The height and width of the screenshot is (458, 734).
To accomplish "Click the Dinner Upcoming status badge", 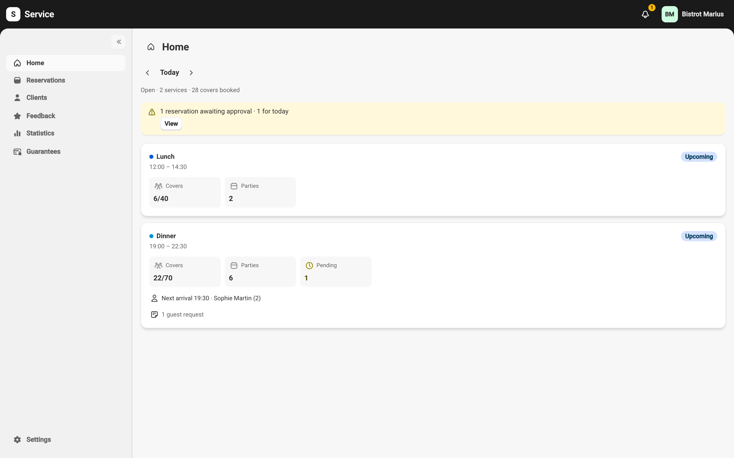I will coord(699,236).
